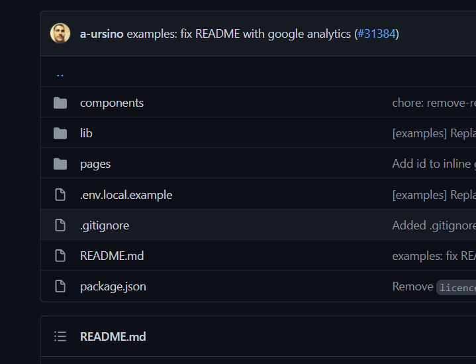Open the lib directory

86,133
